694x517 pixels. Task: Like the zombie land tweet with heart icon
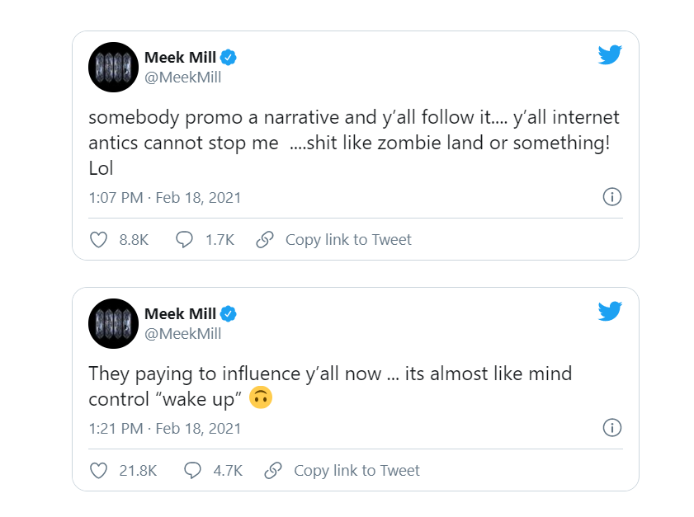(98, 240)
